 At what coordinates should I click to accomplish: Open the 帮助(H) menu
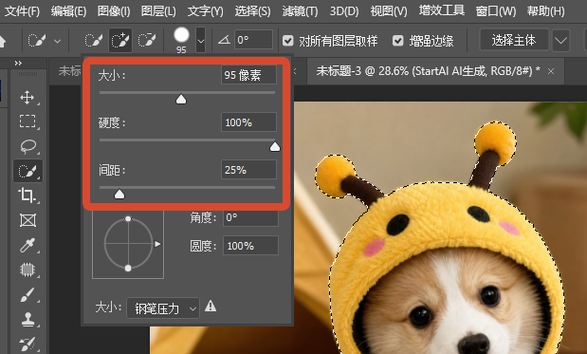coord(546,10)
